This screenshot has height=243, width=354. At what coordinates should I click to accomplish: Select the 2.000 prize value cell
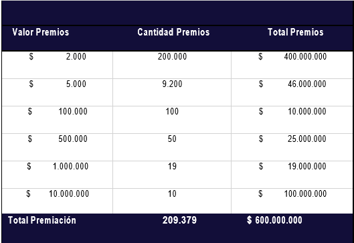click(x=58, y=65)
